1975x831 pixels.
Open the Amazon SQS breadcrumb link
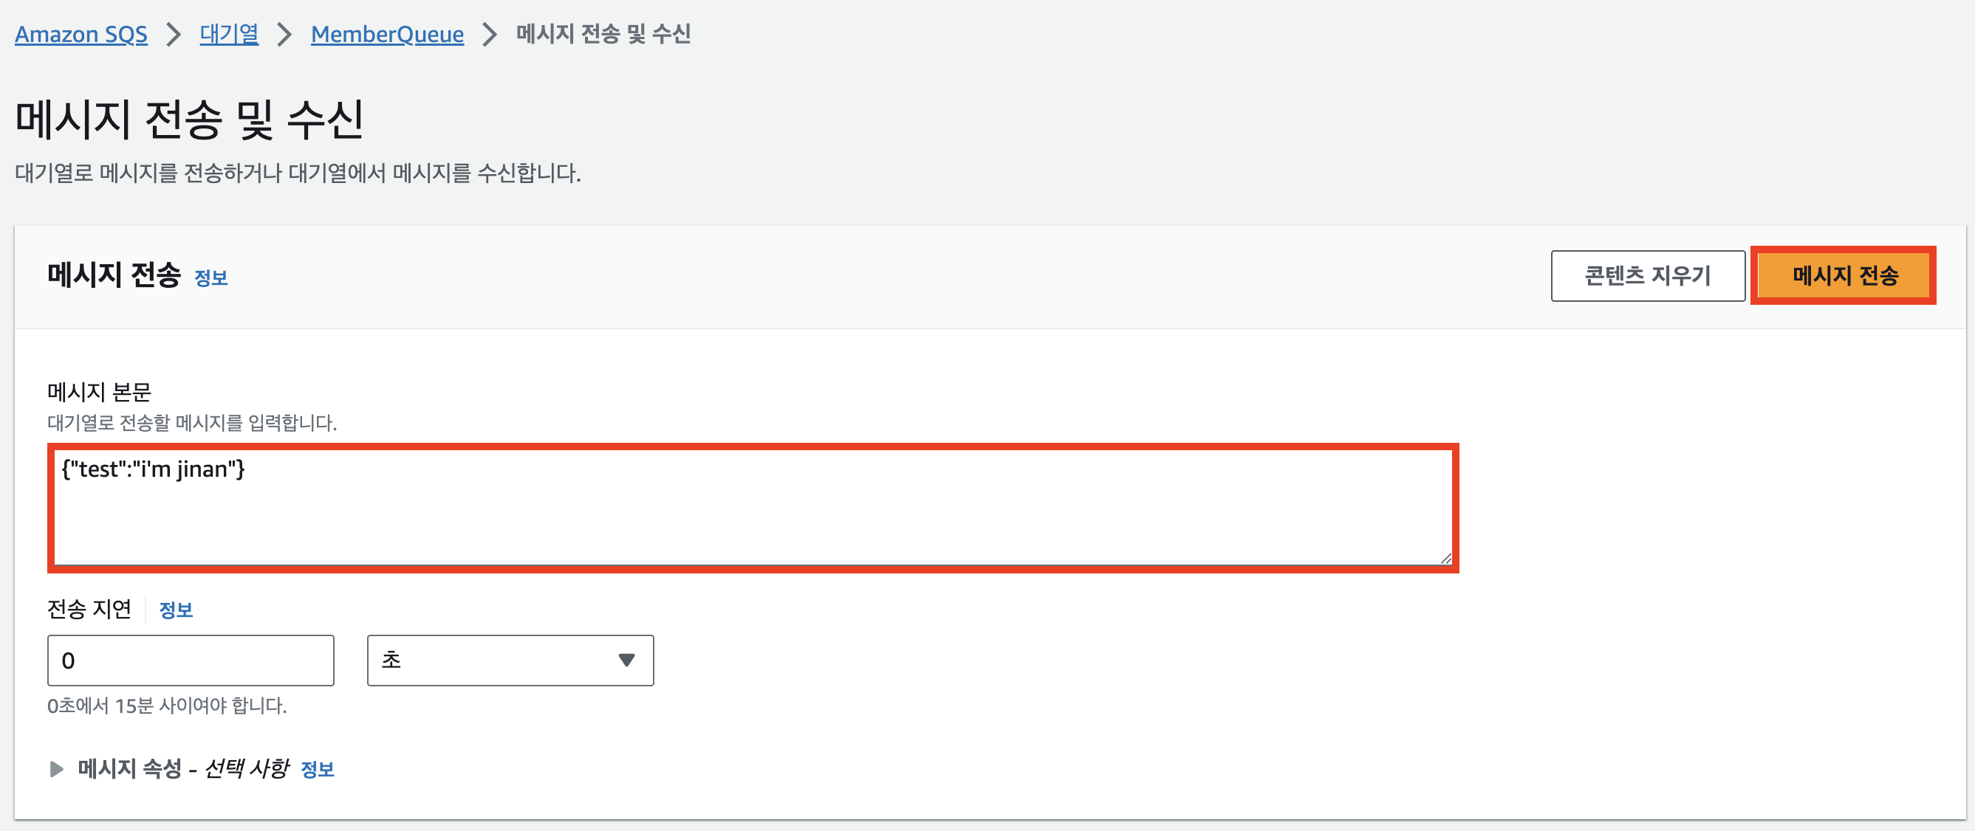(81, 35)
